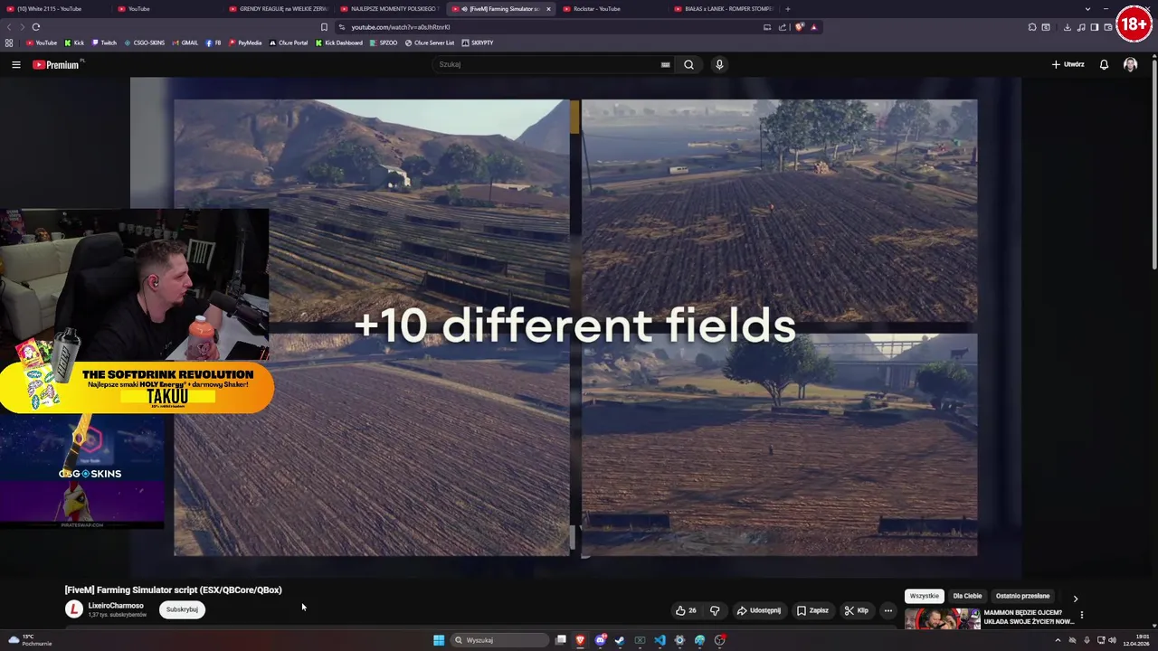This screenshot has width=1158, height=651.
Task: Open browser extensions puzzle icon
Action: click(x=1032, y=27)
